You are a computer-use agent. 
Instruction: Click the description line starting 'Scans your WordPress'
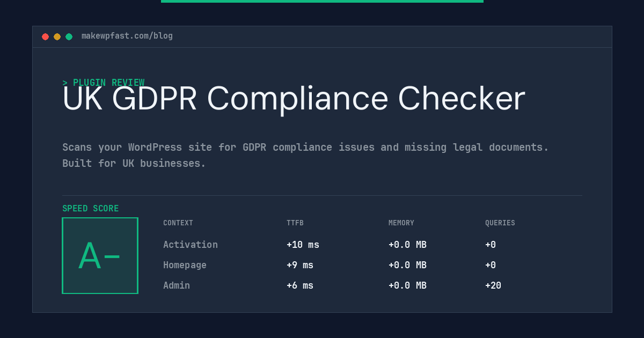click(x=305, y=147)
